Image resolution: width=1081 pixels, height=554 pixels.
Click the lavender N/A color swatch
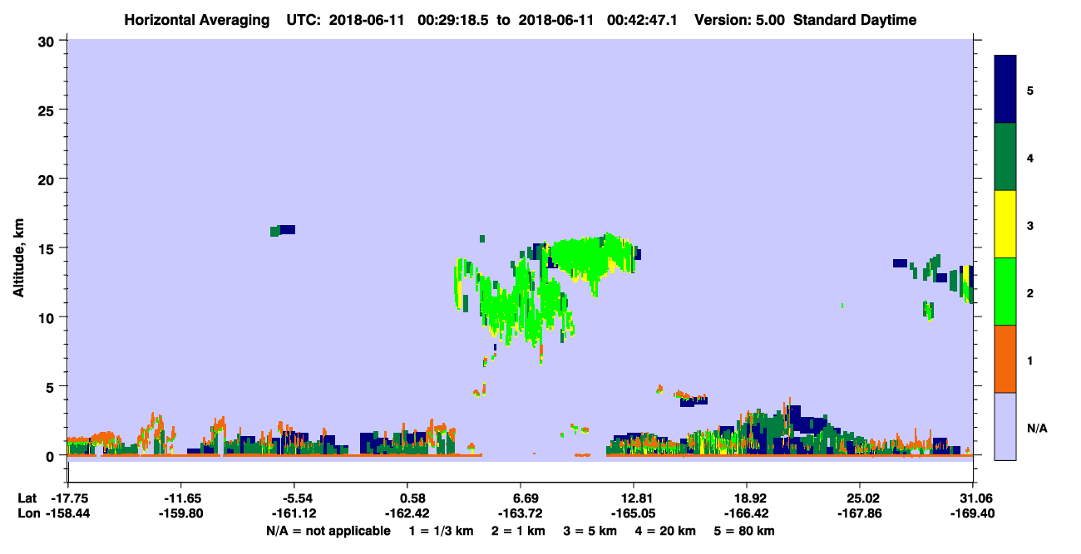(1005, 425)
